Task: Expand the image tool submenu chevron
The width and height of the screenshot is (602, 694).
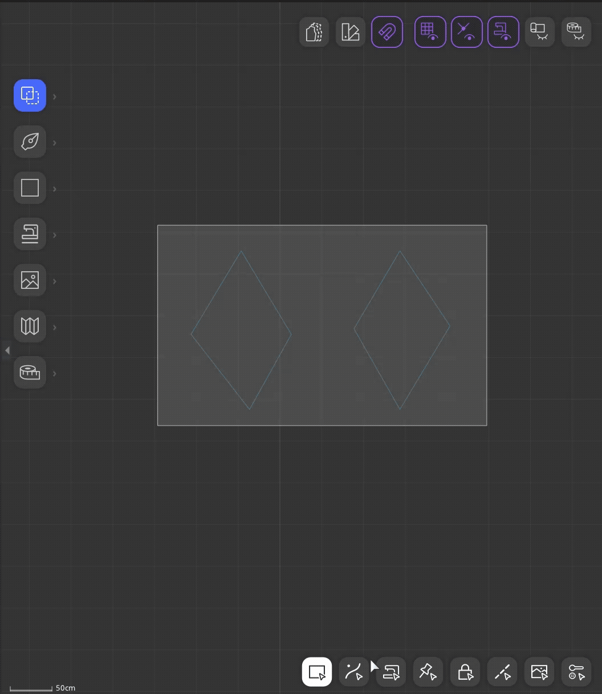Action: tap(55, 281)
